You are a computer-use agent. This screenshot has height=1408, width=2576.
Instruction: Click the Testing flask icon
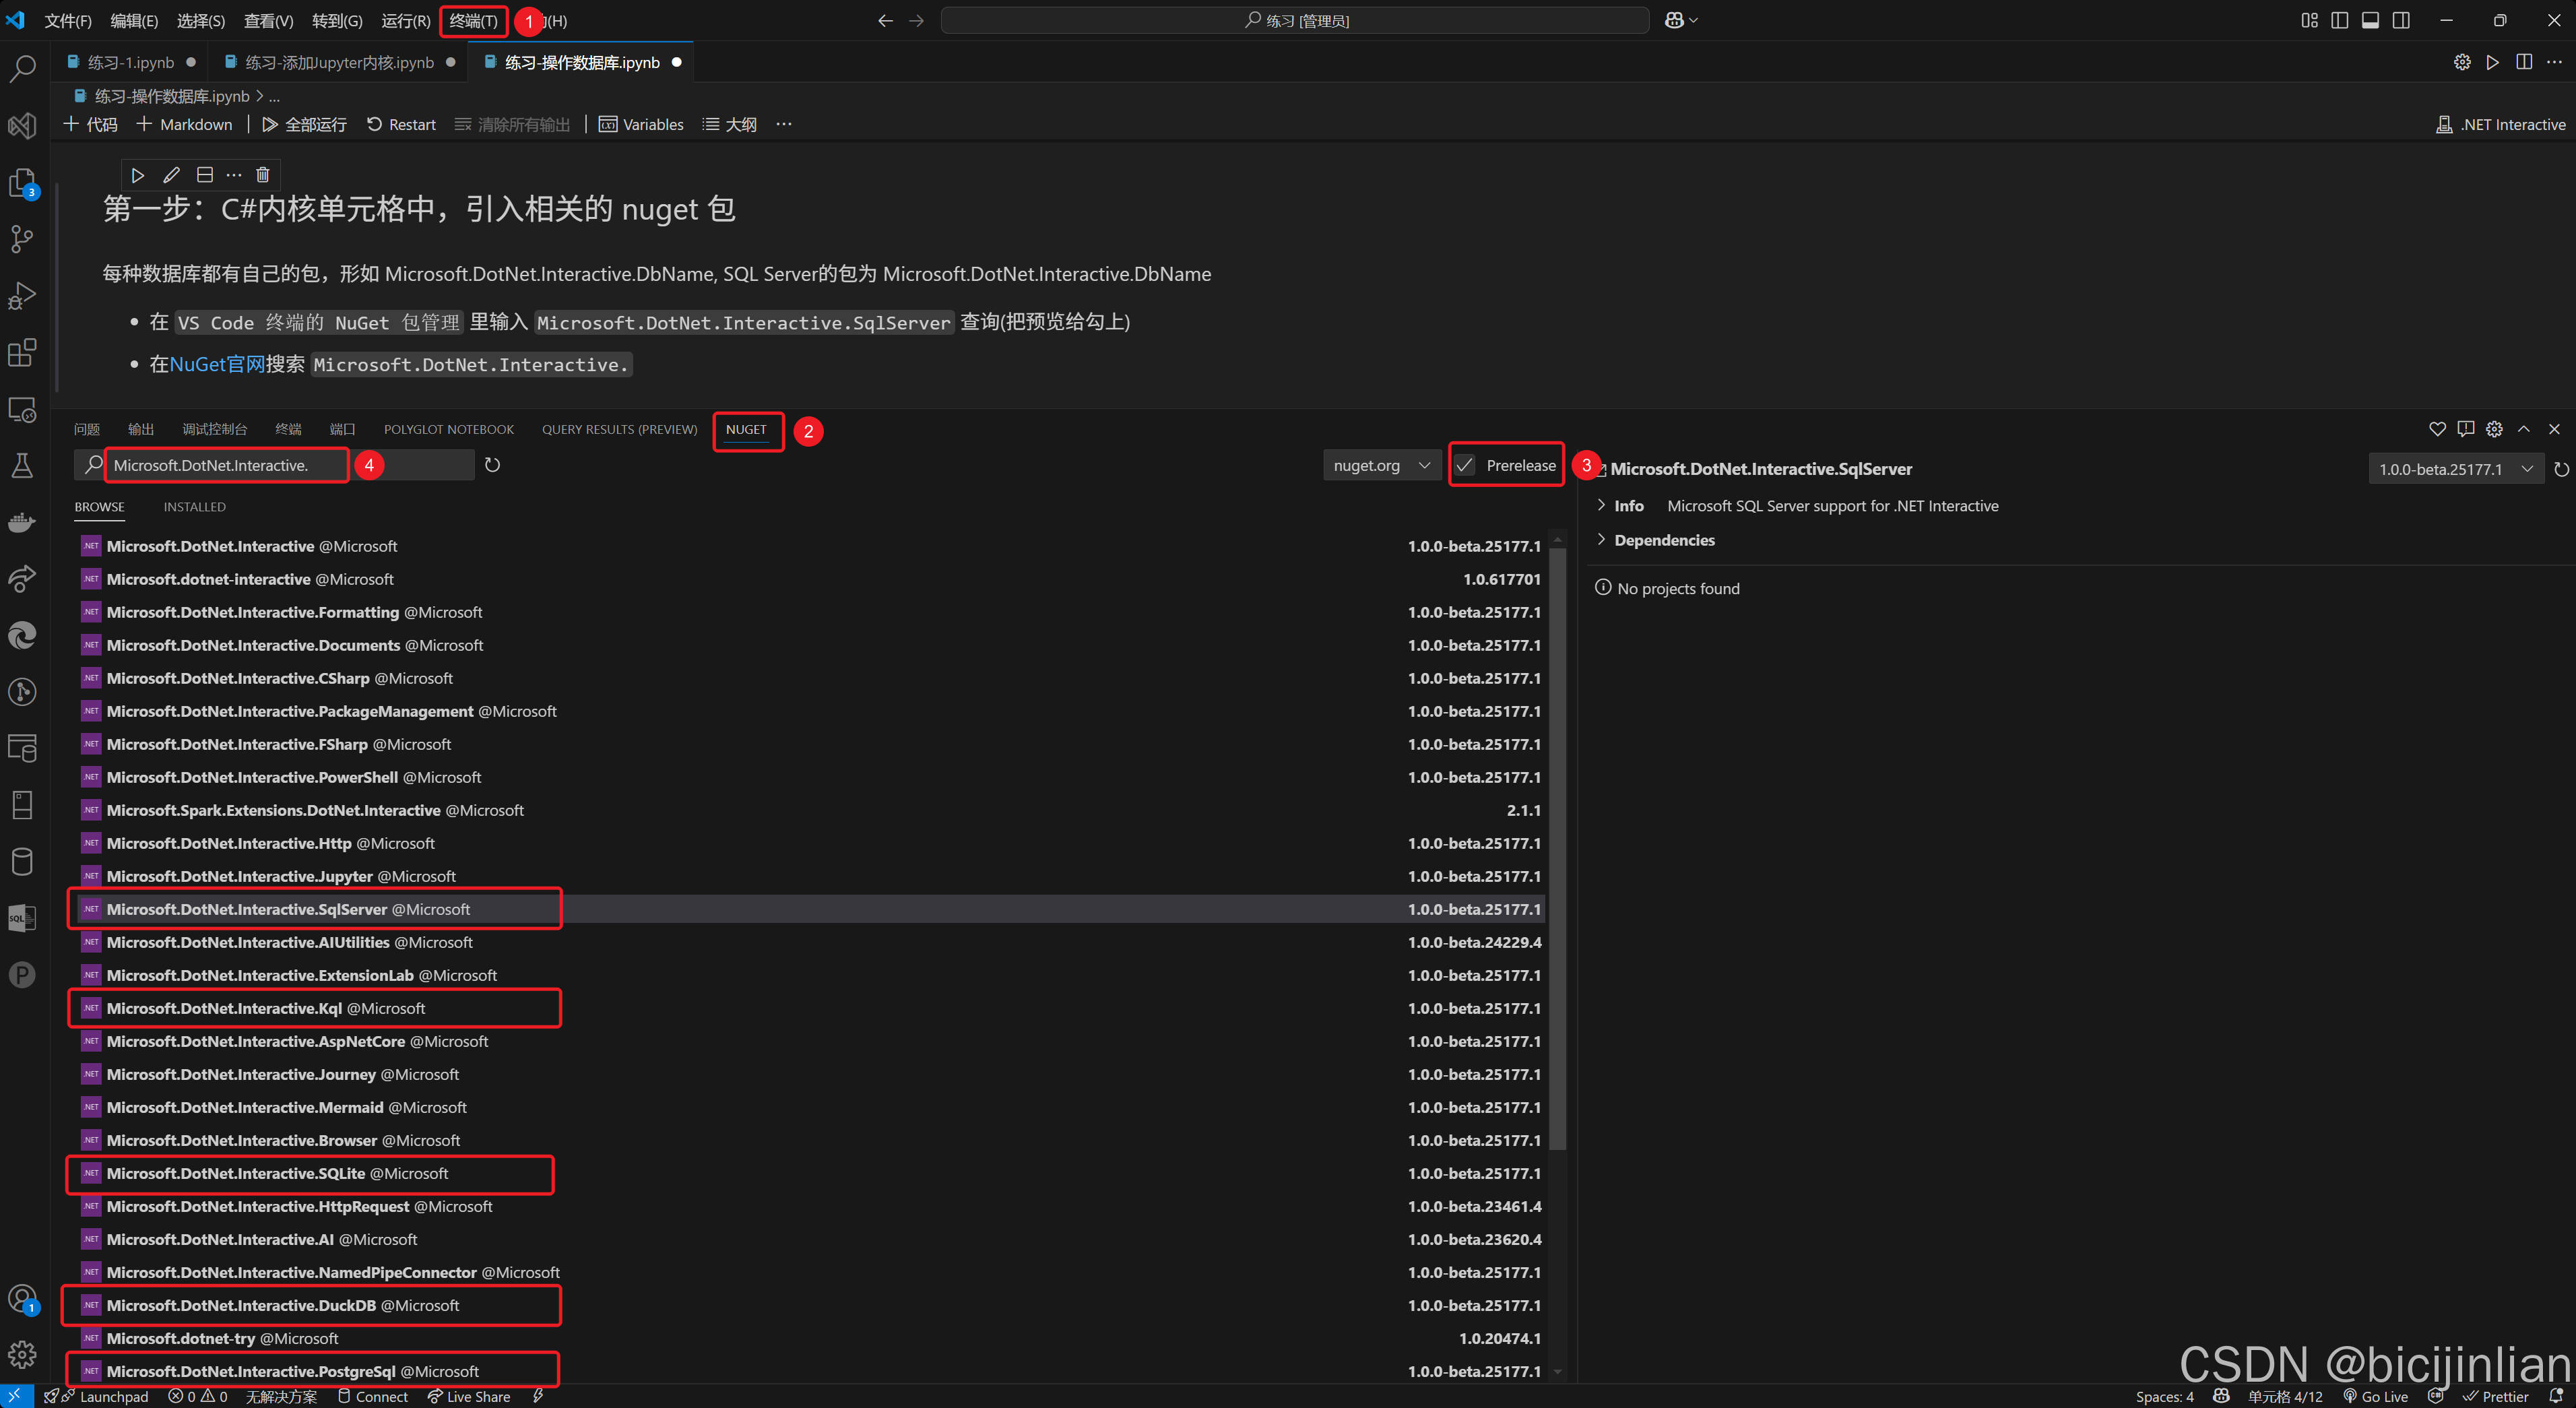22,465
